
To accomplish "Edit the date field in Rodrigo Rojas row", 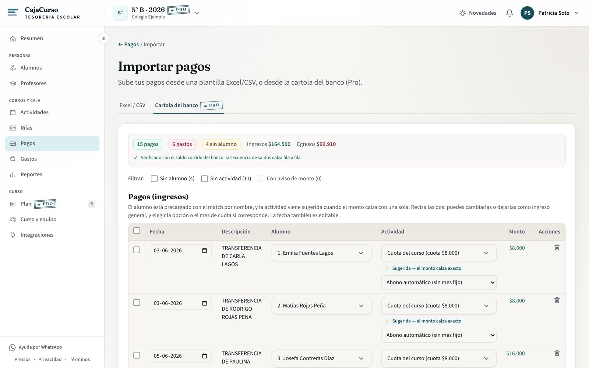I will (x=181, y=303).
